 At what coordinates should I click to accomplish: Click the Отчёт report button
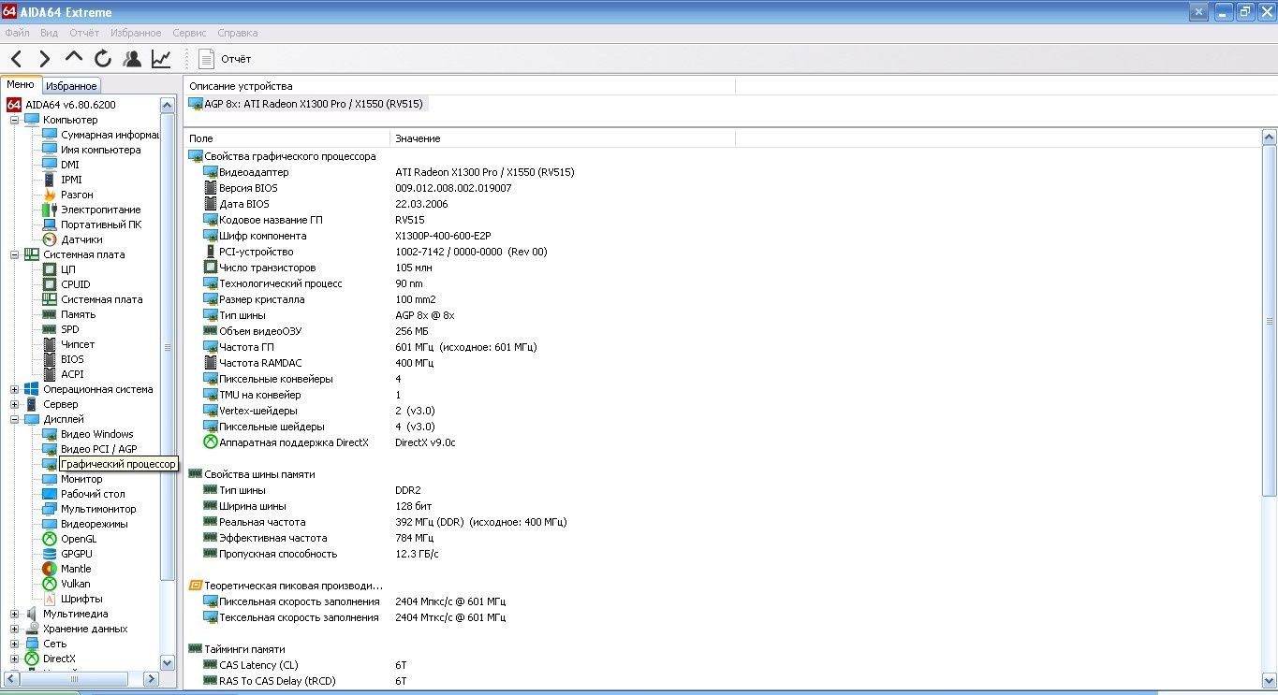point(225,59)
